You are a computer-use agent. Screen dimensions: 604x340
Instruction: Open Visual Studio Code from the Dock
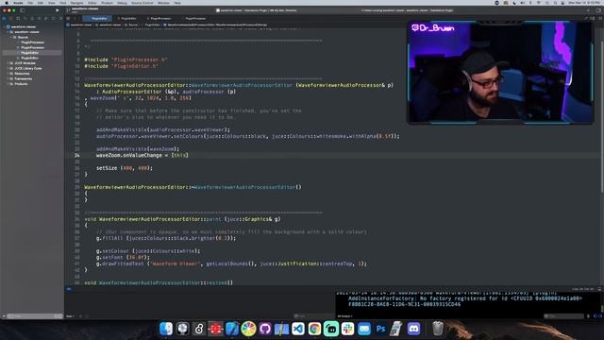(x=298, y=329)
